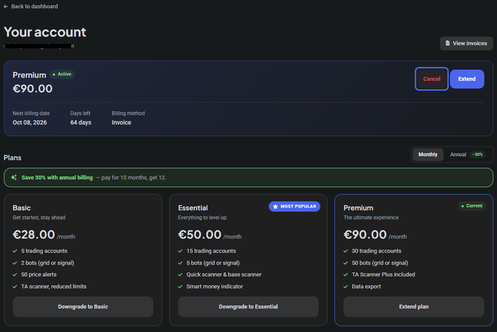
Task: Downgrade to the Essential plan
Action: pyautogui.click(x=248, y=307)
